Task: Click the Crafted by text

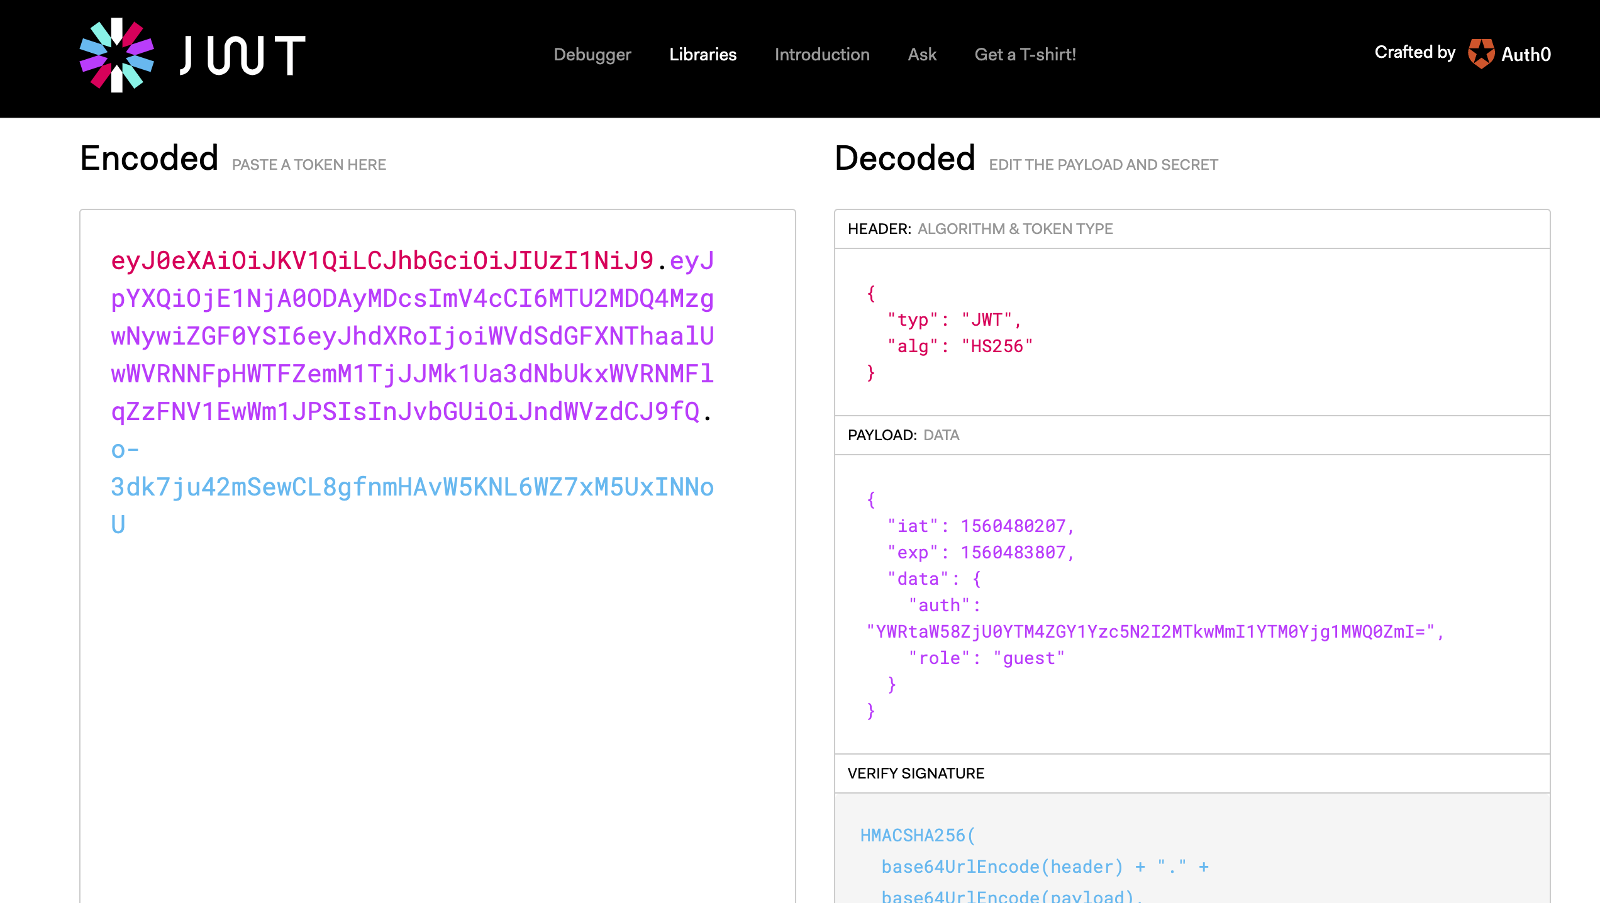Action: pyautogui.click(x=1414, y=52)
